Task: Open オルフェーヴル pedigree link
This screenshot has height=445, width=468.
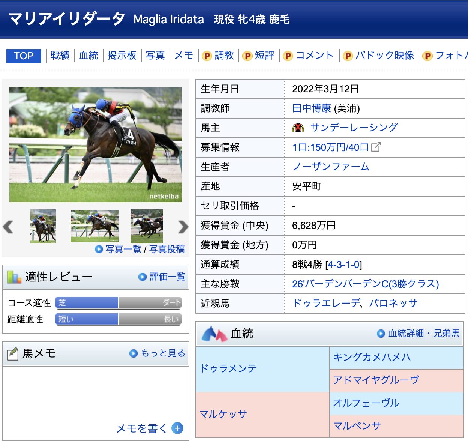Action: 366,403
